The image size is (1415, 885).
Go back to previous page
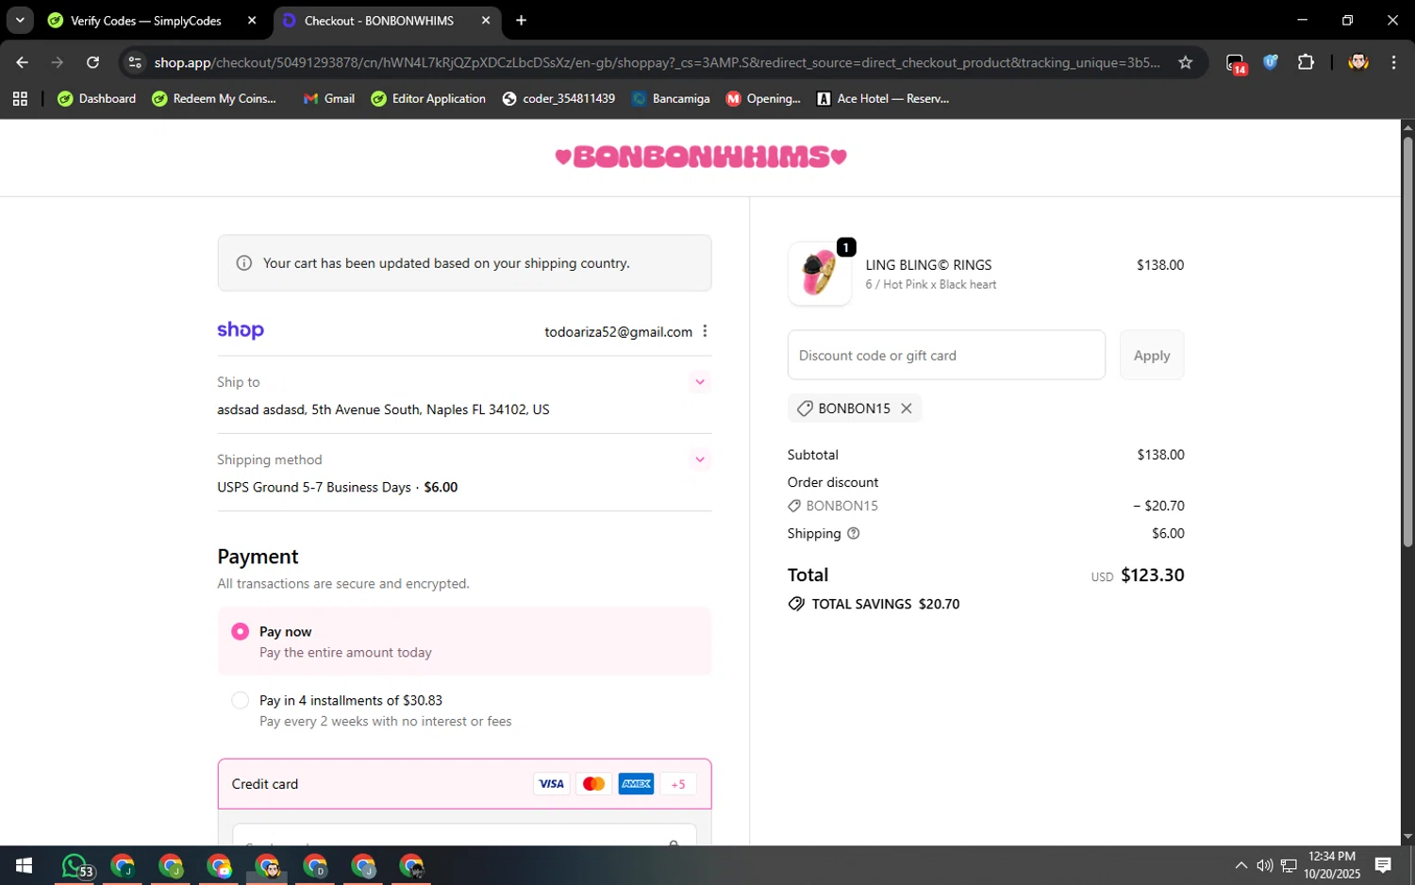pos(22,62)
